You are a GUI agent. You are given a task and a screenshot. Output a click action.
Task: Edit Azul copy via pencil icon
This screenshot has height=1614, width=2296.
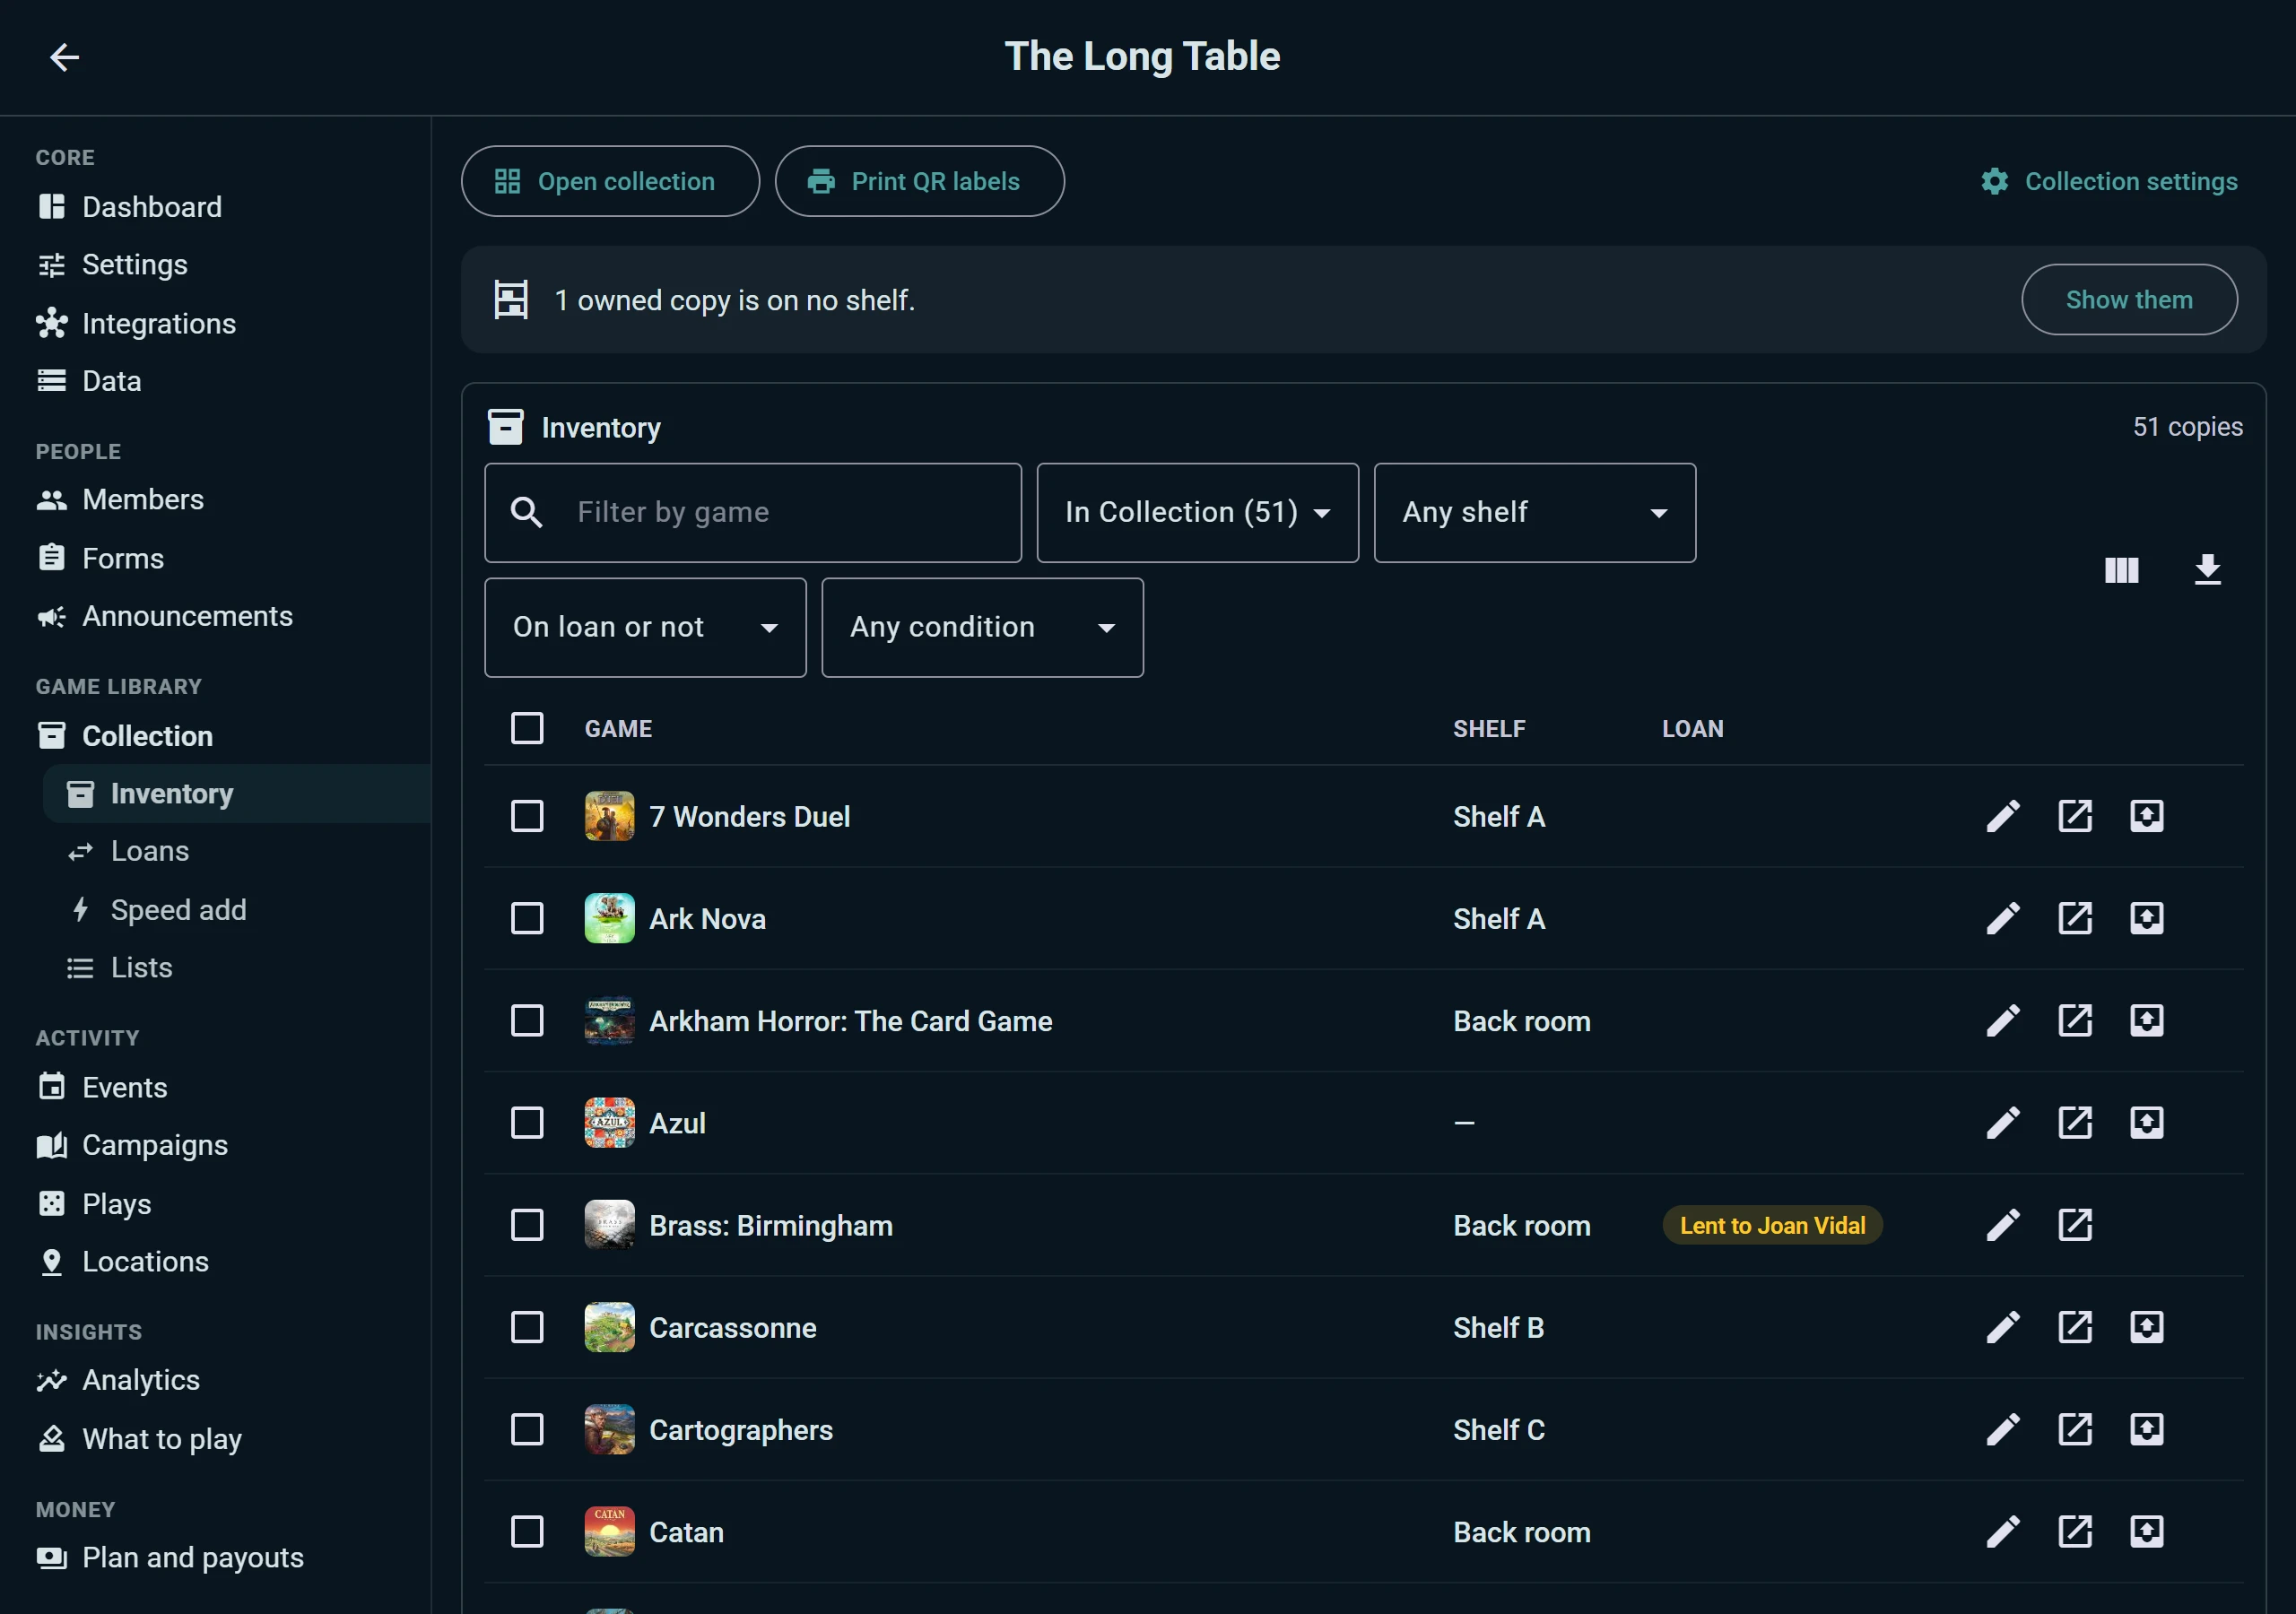[x=2003, y=1123]
